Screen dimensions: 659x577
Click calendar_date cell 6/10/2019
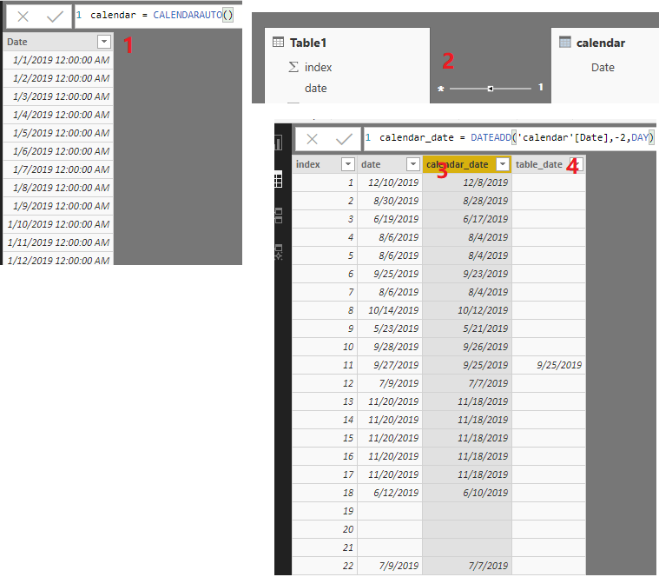[467, 493]
